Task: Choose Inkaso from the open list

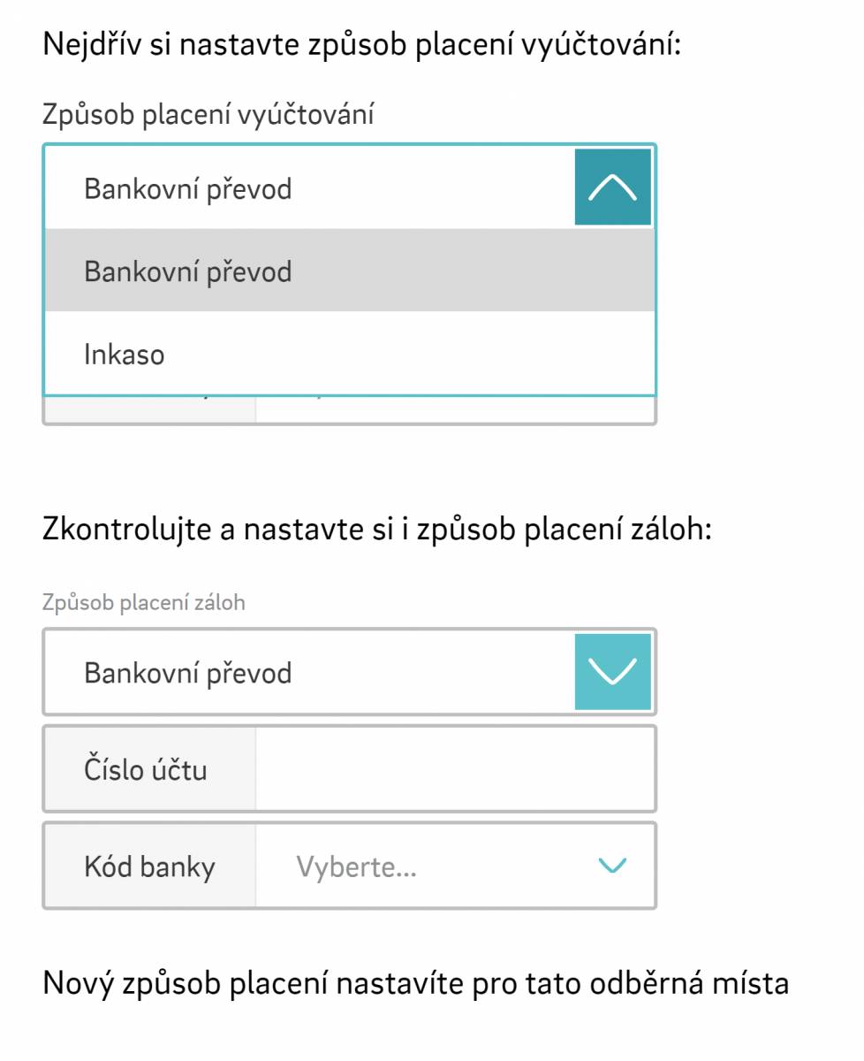Action: pos(350,355)
